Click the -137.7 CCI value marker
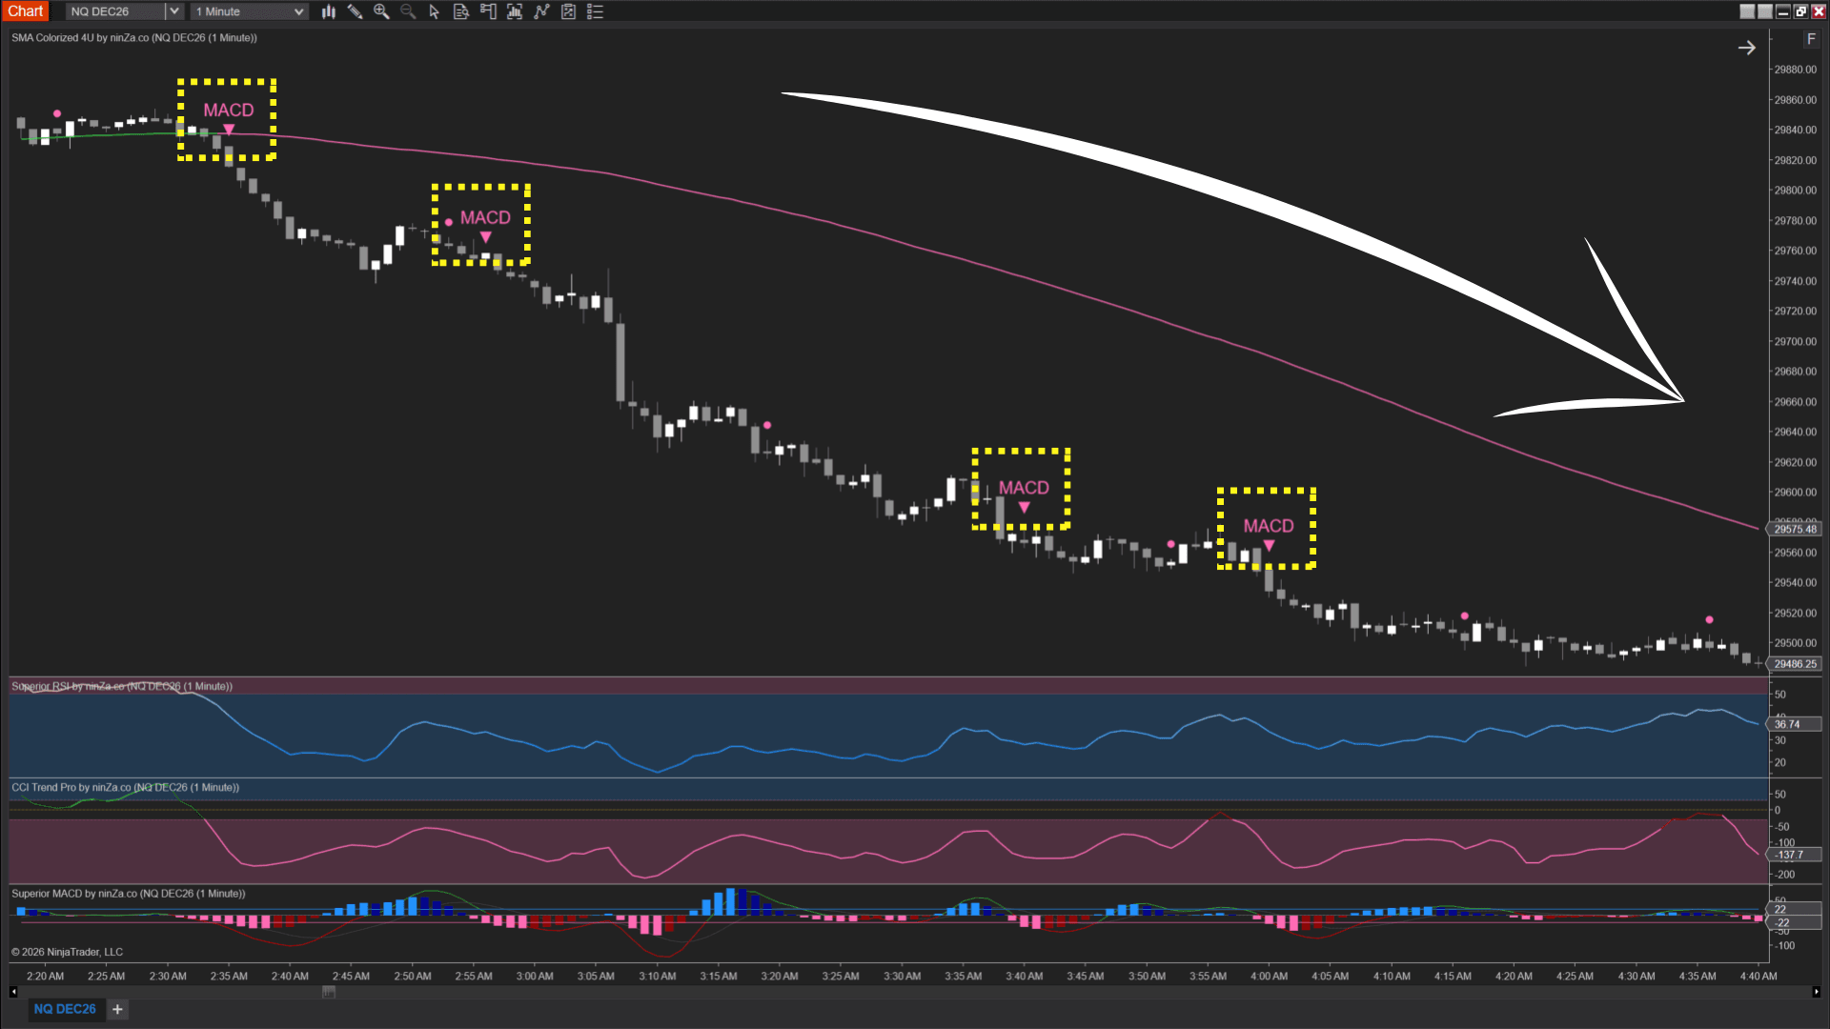The image size is (1830, 1029). click(1795, 855)
